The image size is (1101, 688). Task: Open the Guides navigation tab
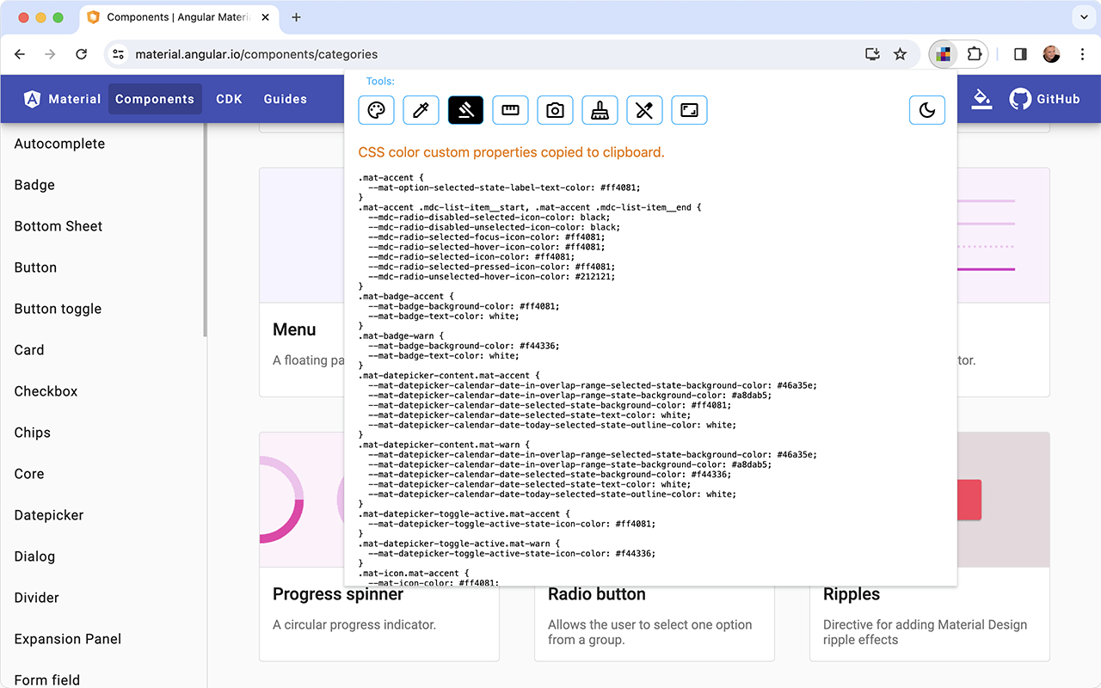(285, 98)
